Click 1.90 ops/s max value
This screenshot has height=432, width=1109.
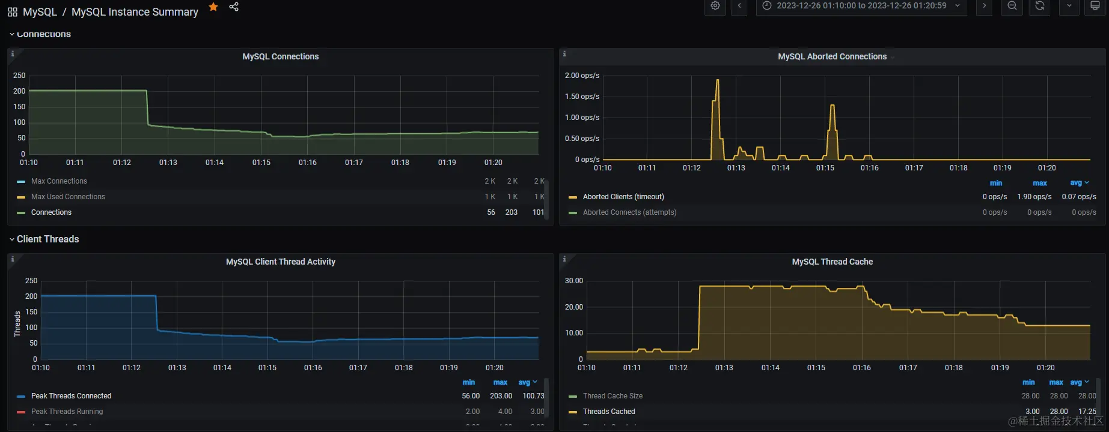tap(1034, 197)
